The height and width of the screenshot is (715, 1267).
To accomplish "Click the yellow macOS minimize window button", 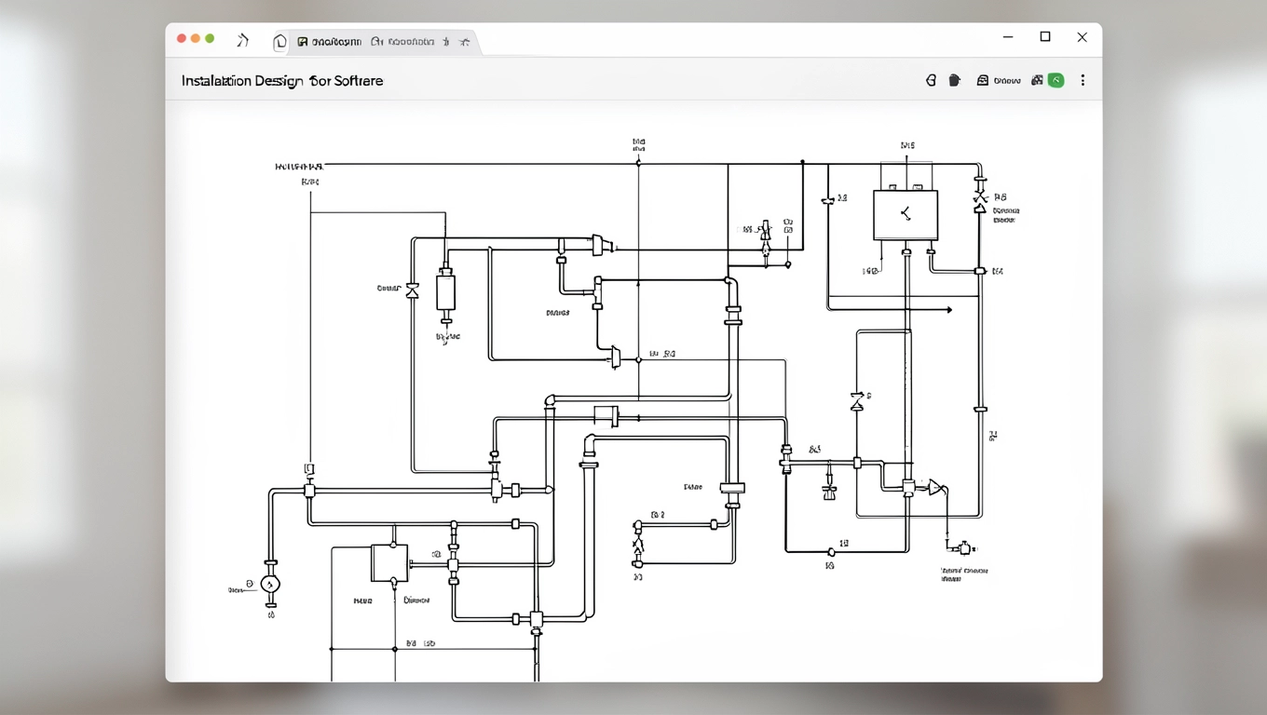I will tap(196, 38).
